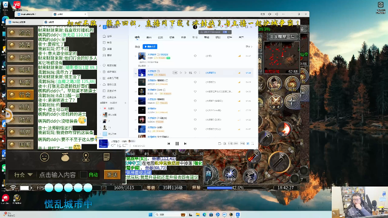388x218 pixels.
Task: Select the 系统 chat channel tab
Action: (20, 58)
